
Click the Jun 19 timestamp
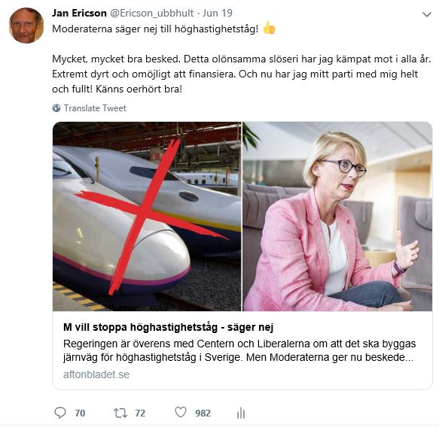(x=218, y=13)
